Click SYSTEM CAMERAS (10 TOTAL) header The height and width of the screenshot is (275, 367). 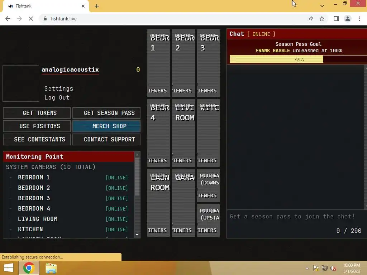coord(51,167)
